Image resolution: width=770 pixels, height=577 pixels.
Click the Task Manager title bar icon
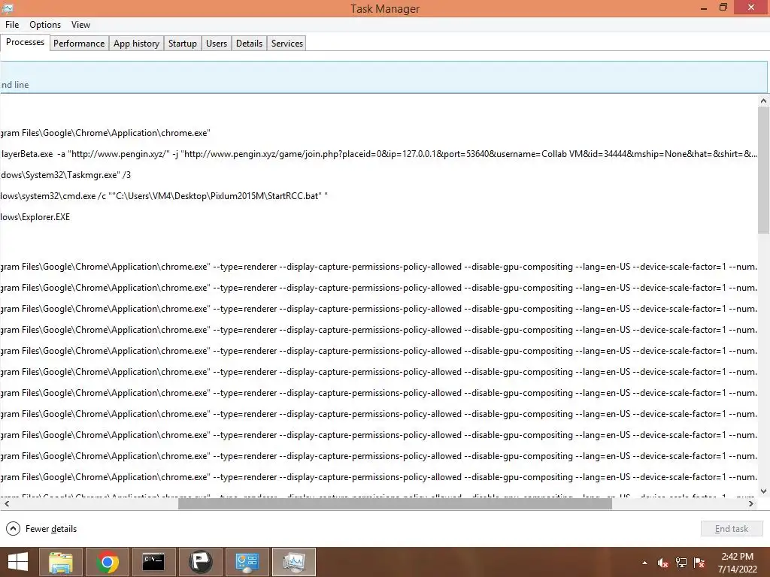pyautogui.click(x=8, y=8)
